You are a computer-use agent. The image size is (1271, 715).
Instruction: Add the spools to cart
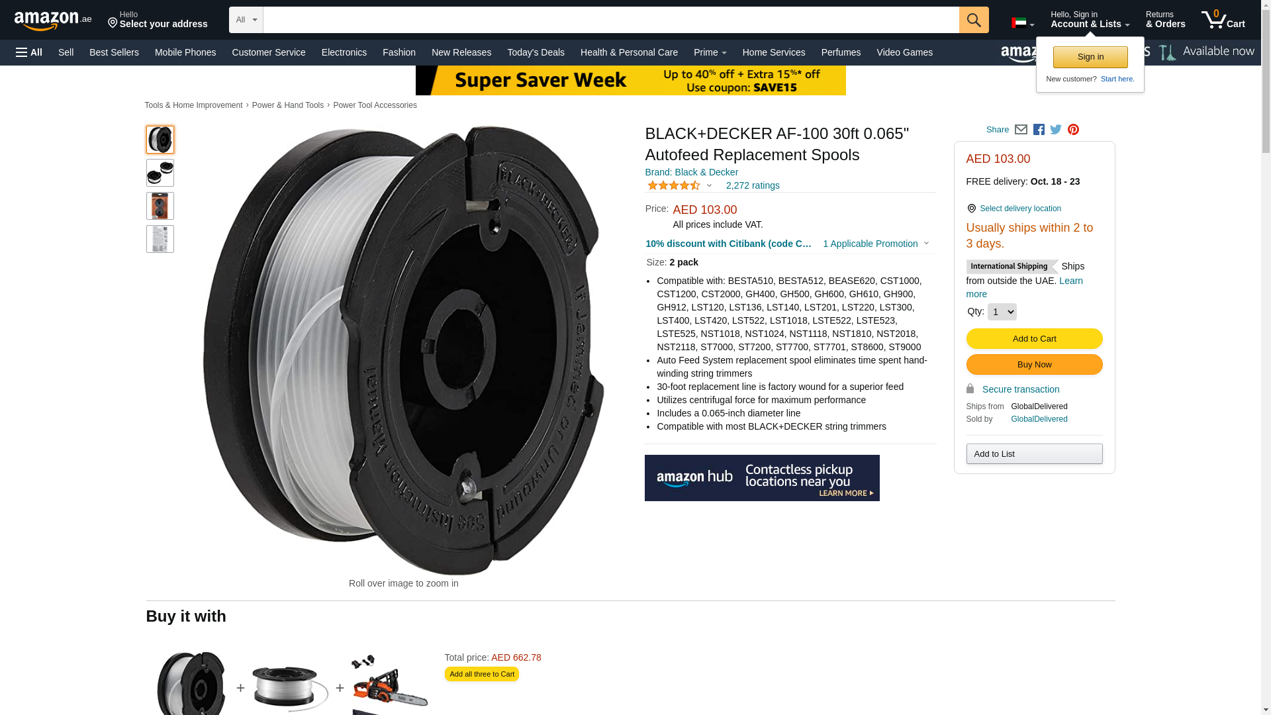pyautogui.click(x=1034, y=339)
